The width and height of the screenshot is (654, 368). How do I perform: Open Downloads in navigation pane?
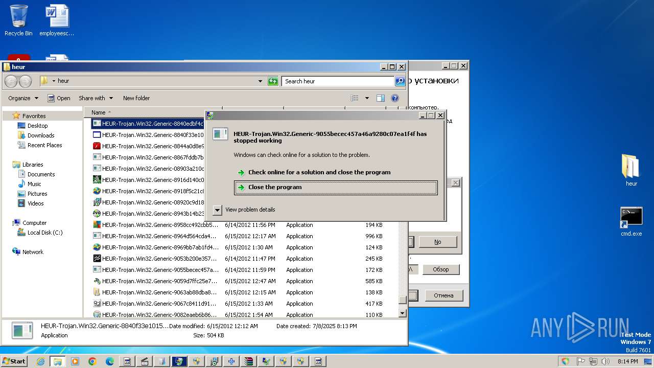[41, 135]
